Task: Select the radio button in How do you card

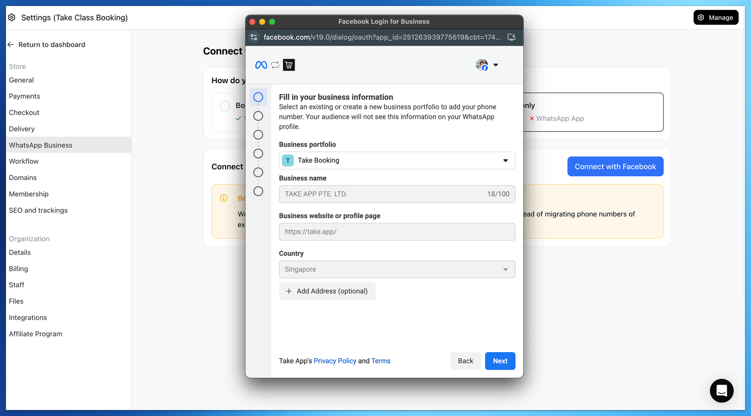Action: point(225,106)
